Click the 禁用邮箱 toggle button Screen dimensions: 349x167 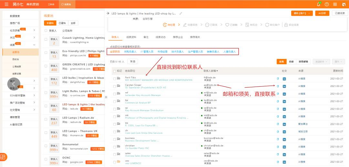tap(304, 62)
